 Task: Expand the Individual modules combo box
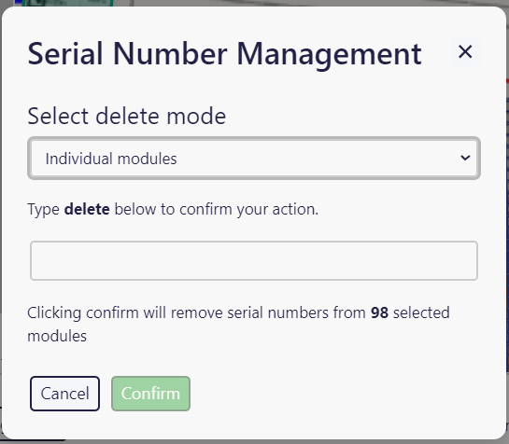254,159
